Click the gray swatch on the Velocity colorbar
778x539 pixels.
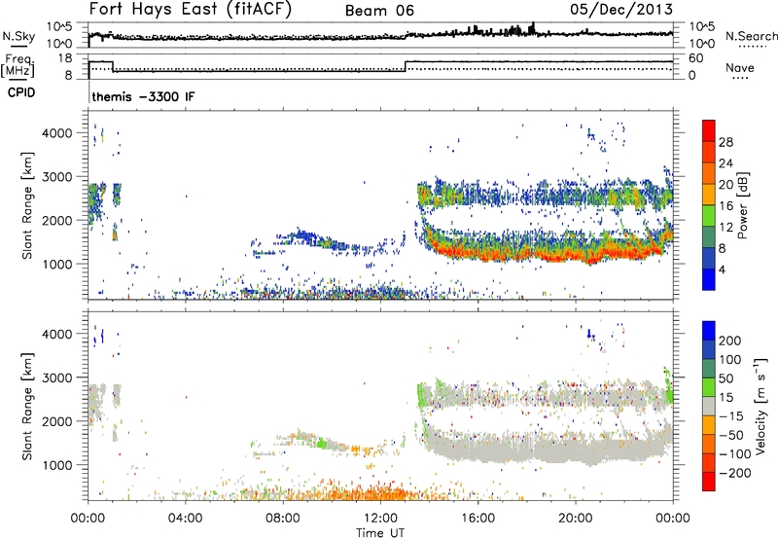click(709, 407)
